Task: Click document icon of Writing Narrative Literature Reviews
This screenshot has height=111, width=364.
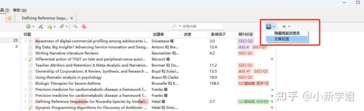Action: (30, 53)
